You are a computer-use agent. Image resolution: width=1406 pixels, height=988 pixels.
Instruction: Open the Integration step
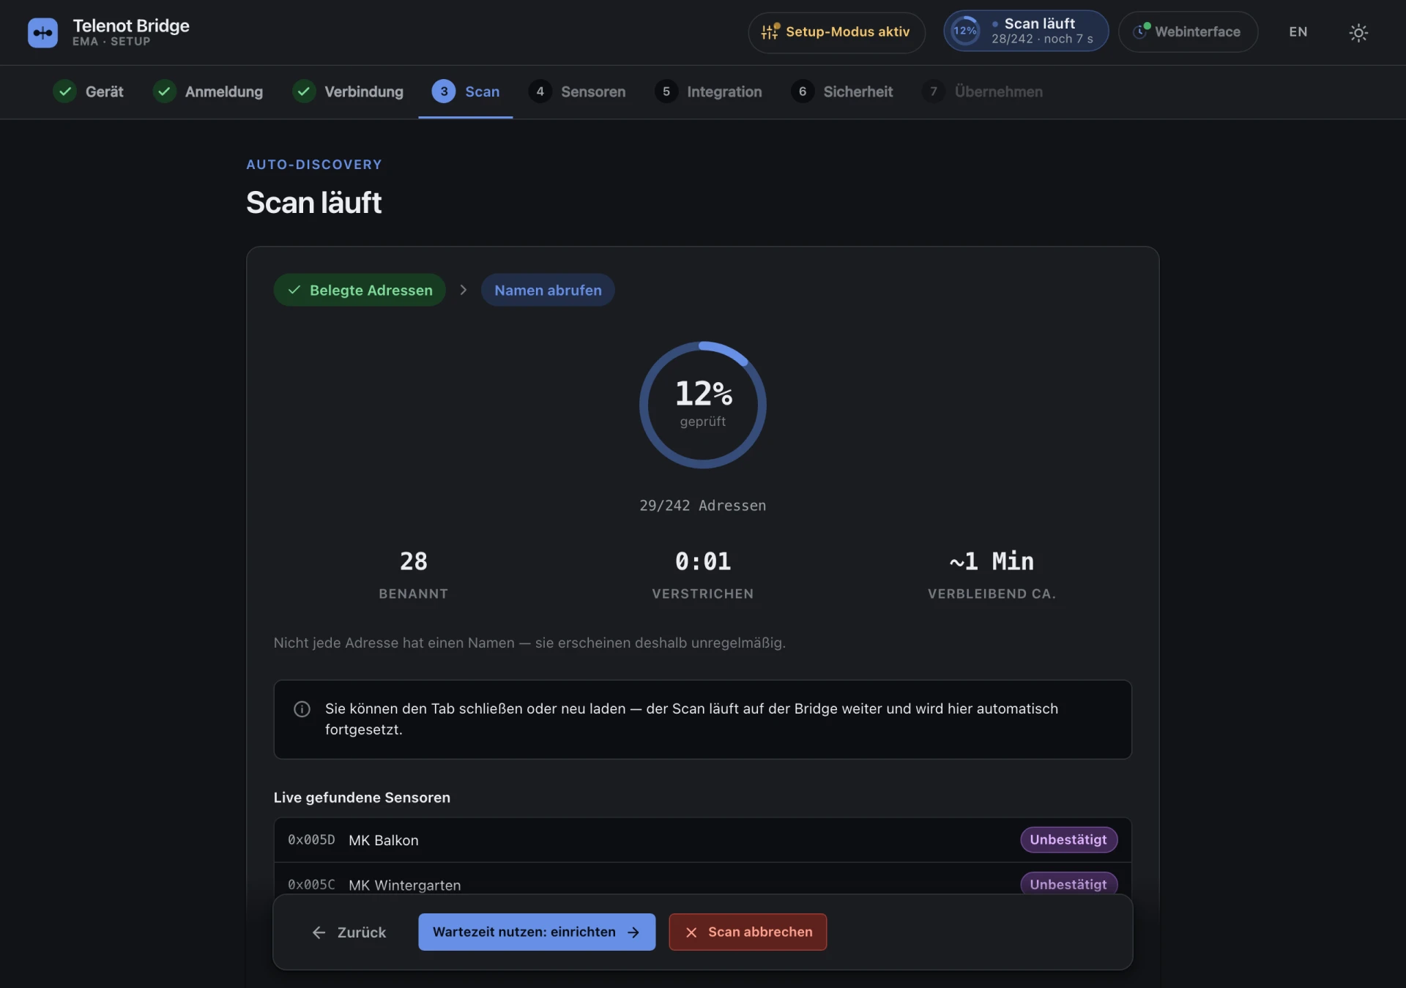tap(707, 91)
